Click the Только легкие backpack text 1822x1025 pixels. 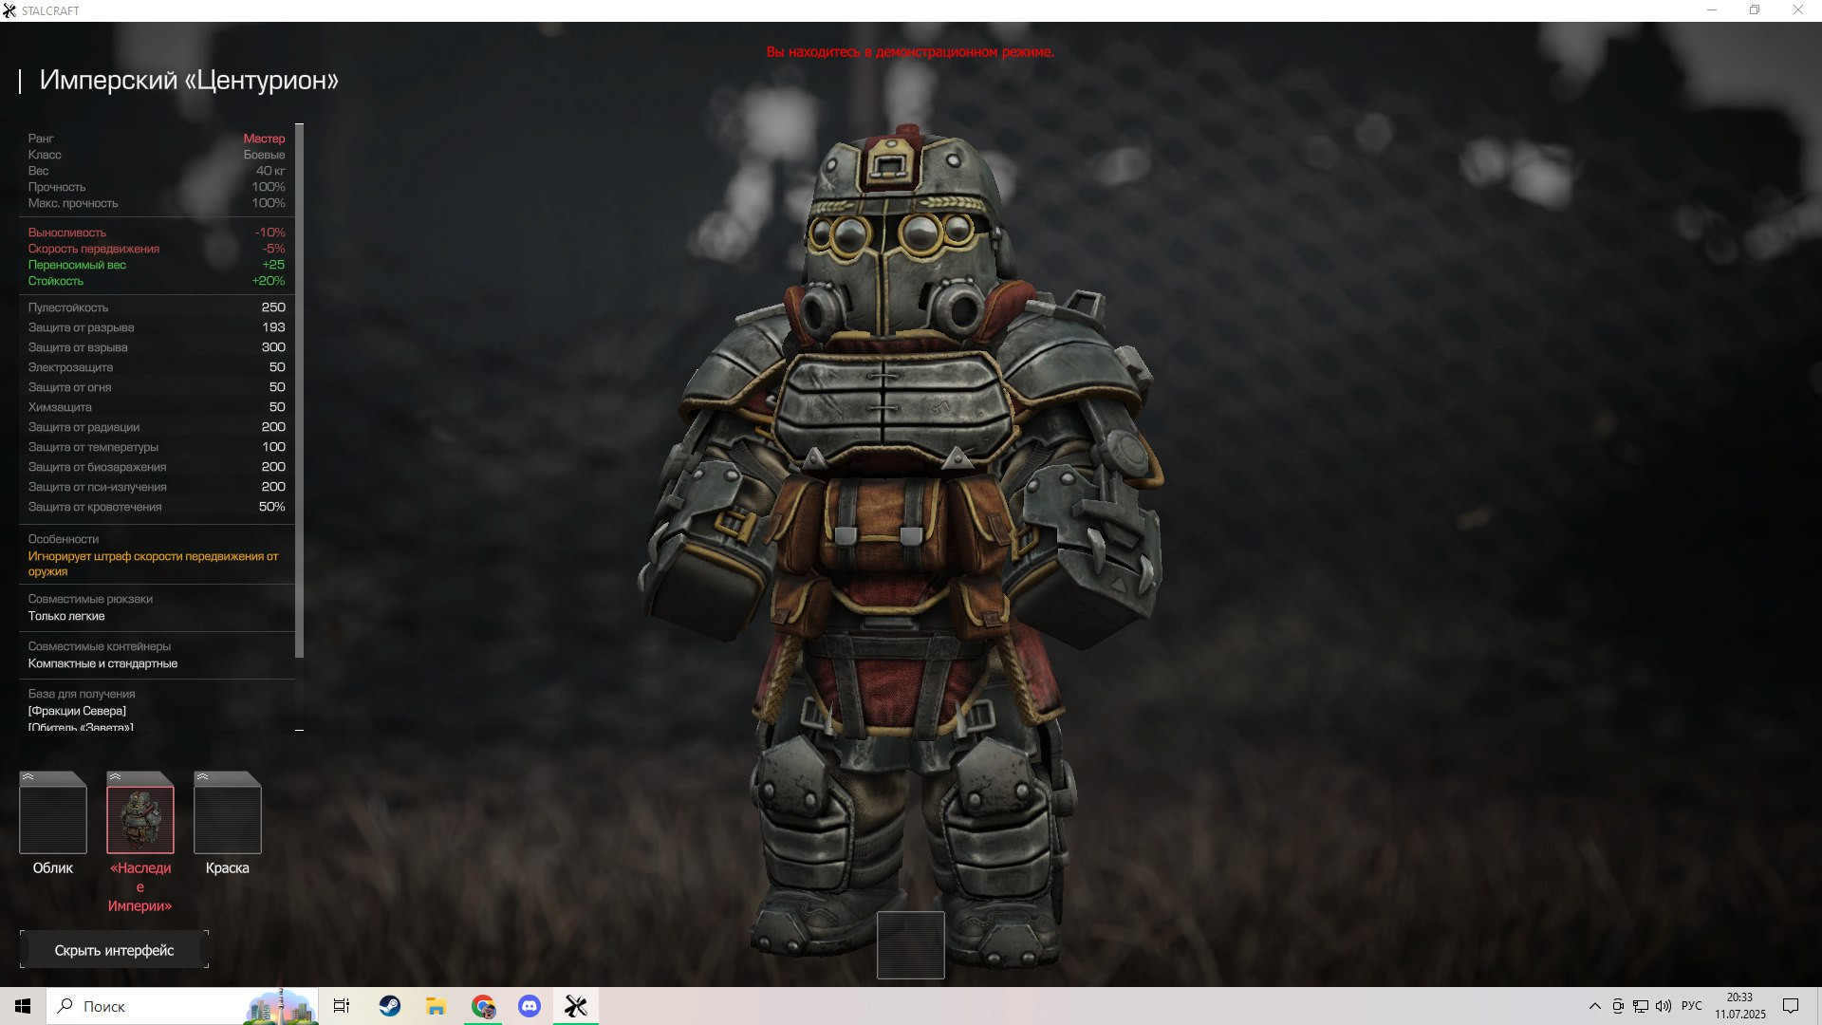(66, 616)
